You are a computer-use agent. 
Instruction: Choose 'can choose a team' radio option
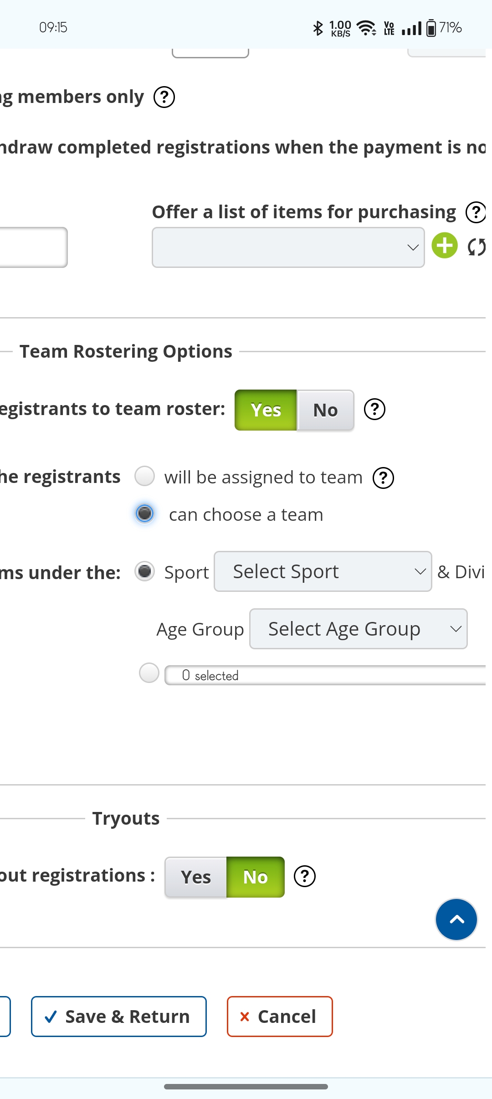click(145, 514)
